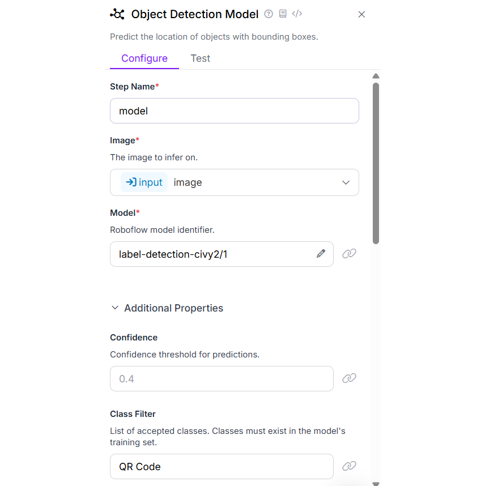481x486 pixels.
Task: Click the input chip in Image selector
Action: (144, 182)
